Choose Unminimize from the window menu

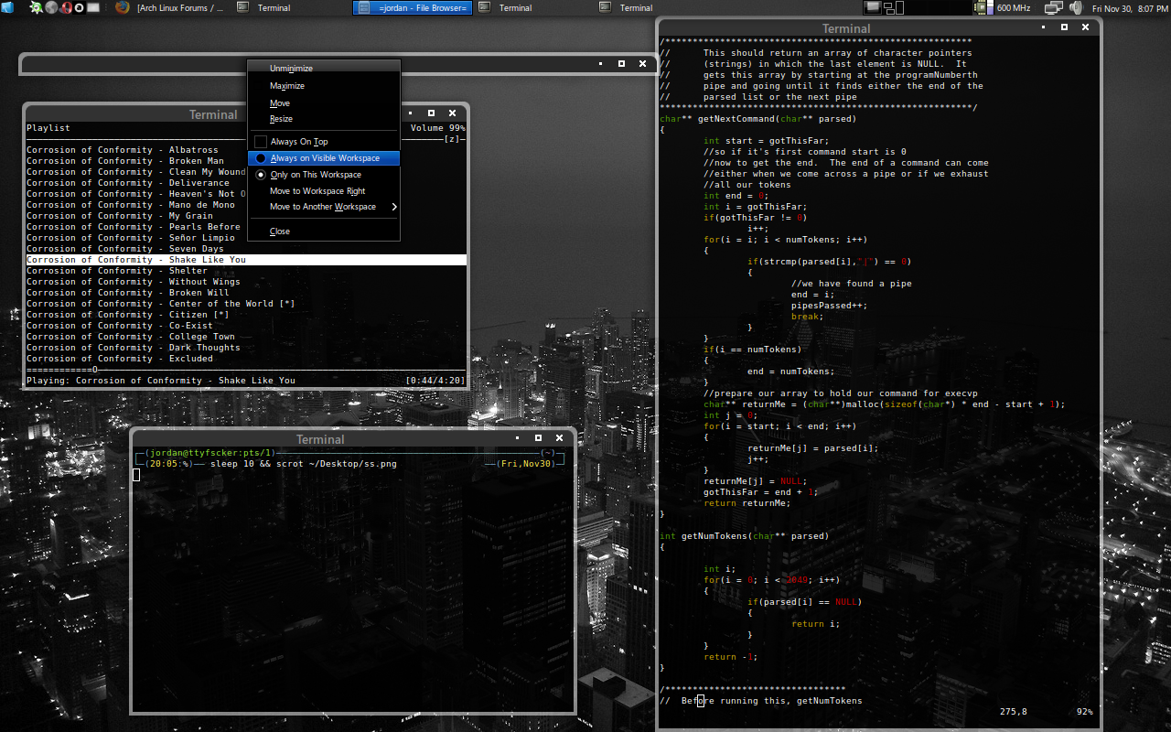point(291,69)
